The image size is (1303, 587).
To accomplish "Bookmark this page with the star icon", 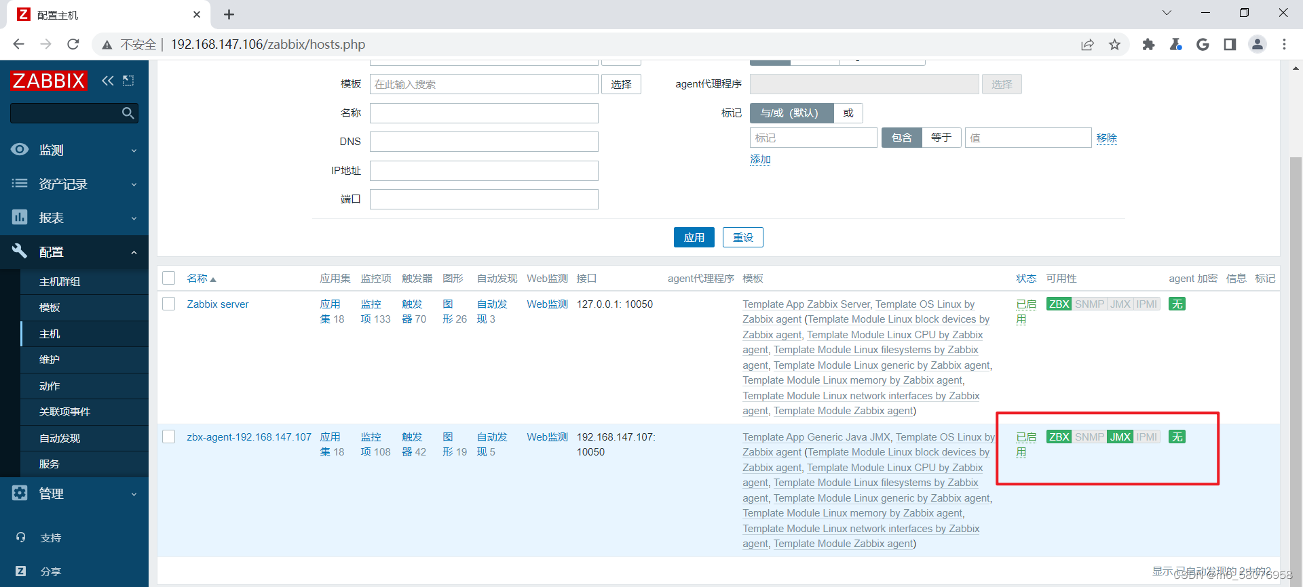I will (1114, 44).
